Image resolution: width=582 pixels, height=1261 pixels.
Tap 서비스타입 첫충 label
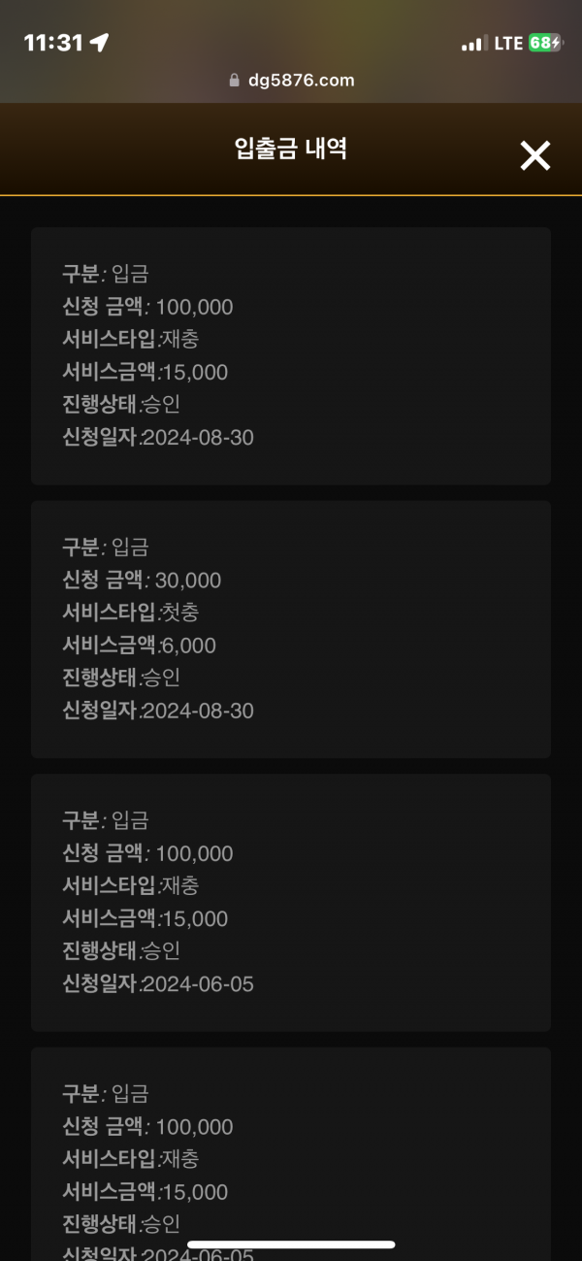131,613
